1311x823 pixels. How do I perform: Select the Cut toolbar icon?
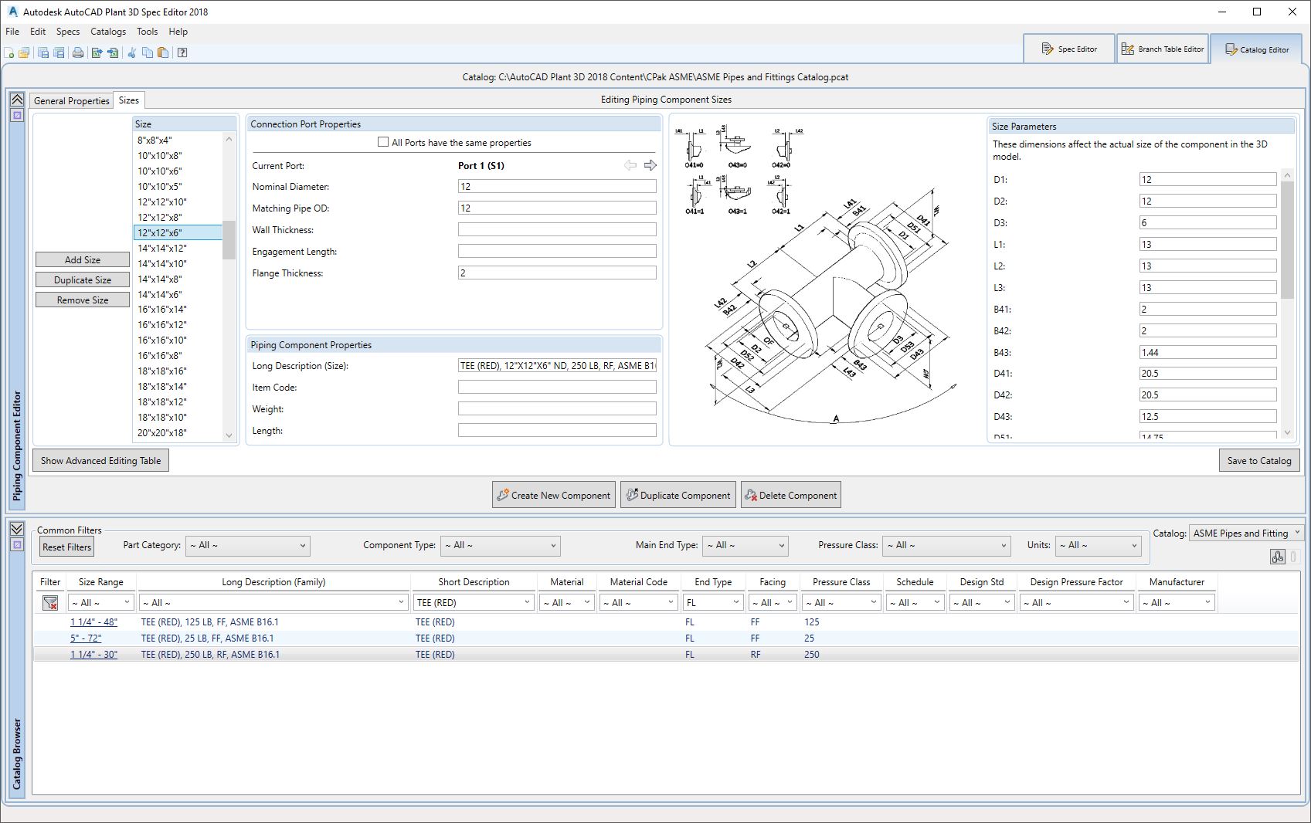point(131,52)
